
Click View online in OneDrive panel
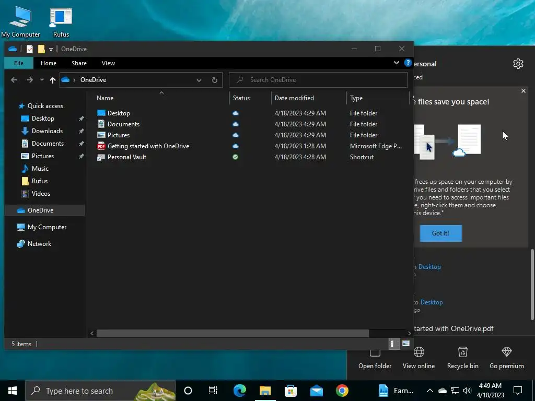coord(418,359)
